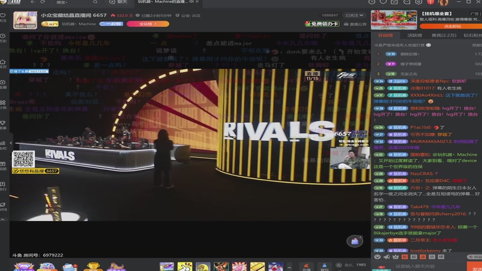This screenshot has width=482, height=271.
Task: Open the 已关注 dropdown
Action: pos(354,15)
